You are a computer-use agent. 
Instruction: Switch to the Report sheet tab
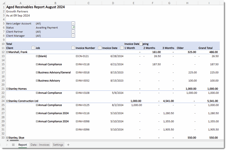click(23, 145)
